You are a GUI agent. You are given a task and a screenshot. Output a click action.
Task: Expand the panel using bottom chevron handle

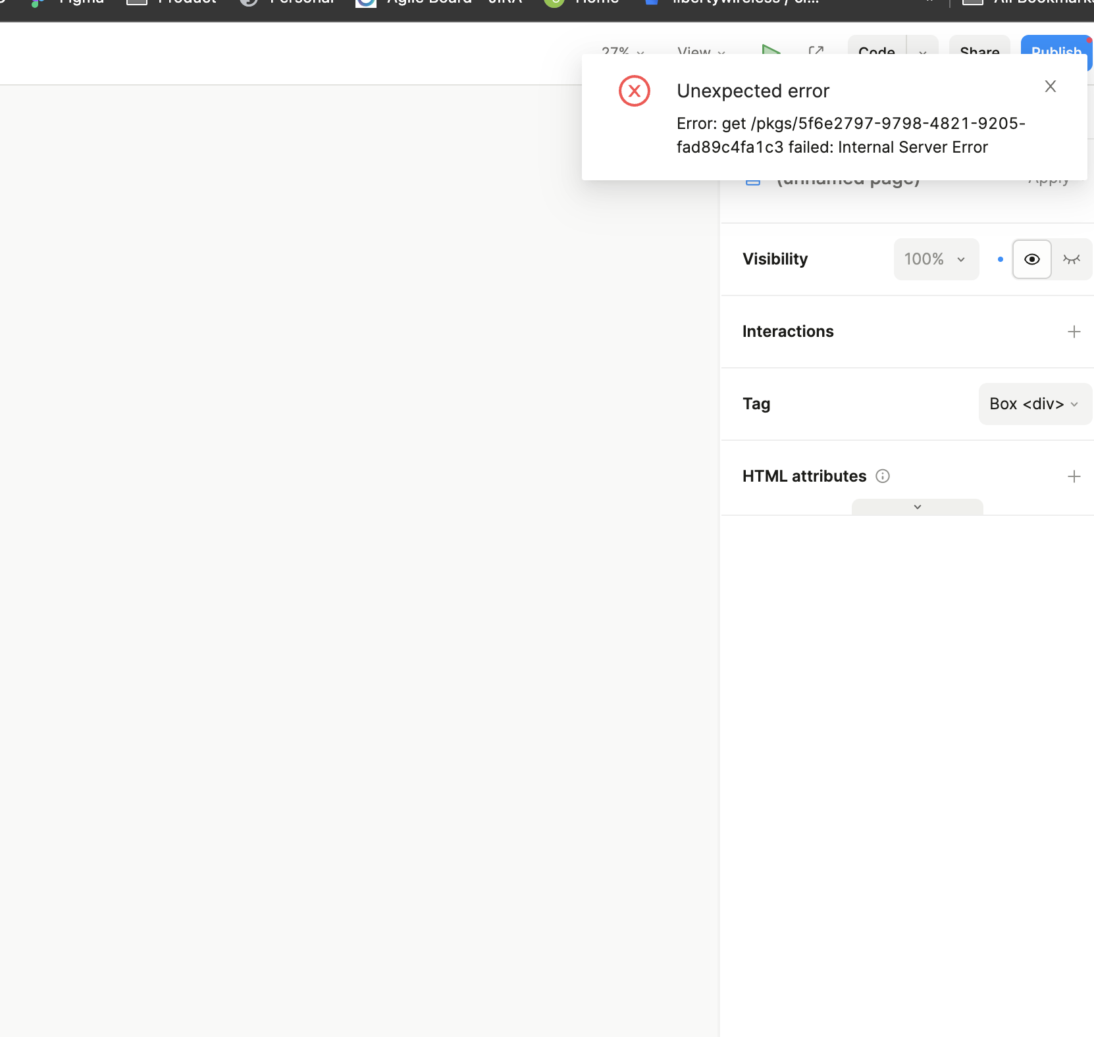click(917, 507)
